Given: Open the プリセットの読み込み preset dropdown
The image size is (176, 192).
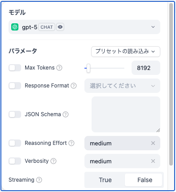Looking at the screenshot, I should 126,52.
